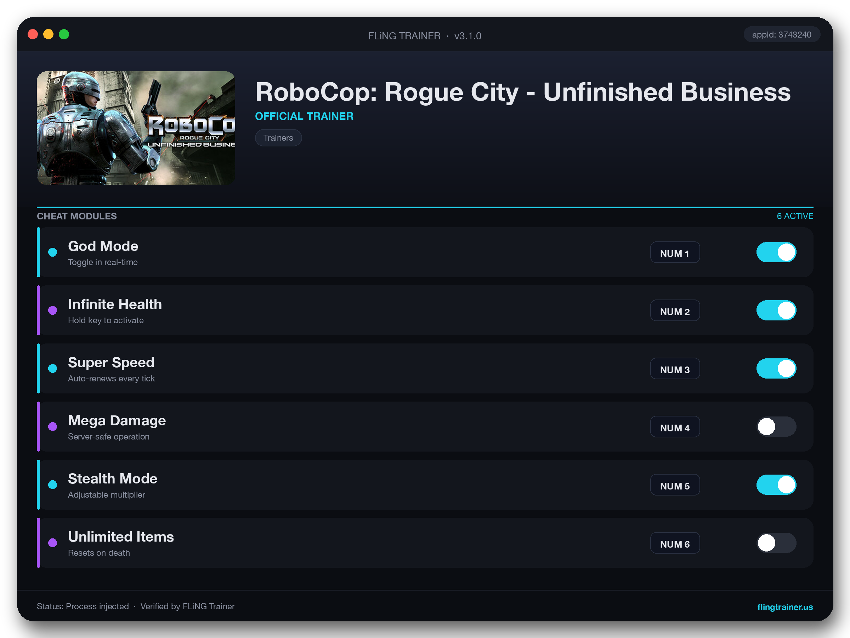The width and height of the screenshot is (850, 638).
Task: Click the purple dot beside Unlimited Items
Action: (x=53, y=543)
